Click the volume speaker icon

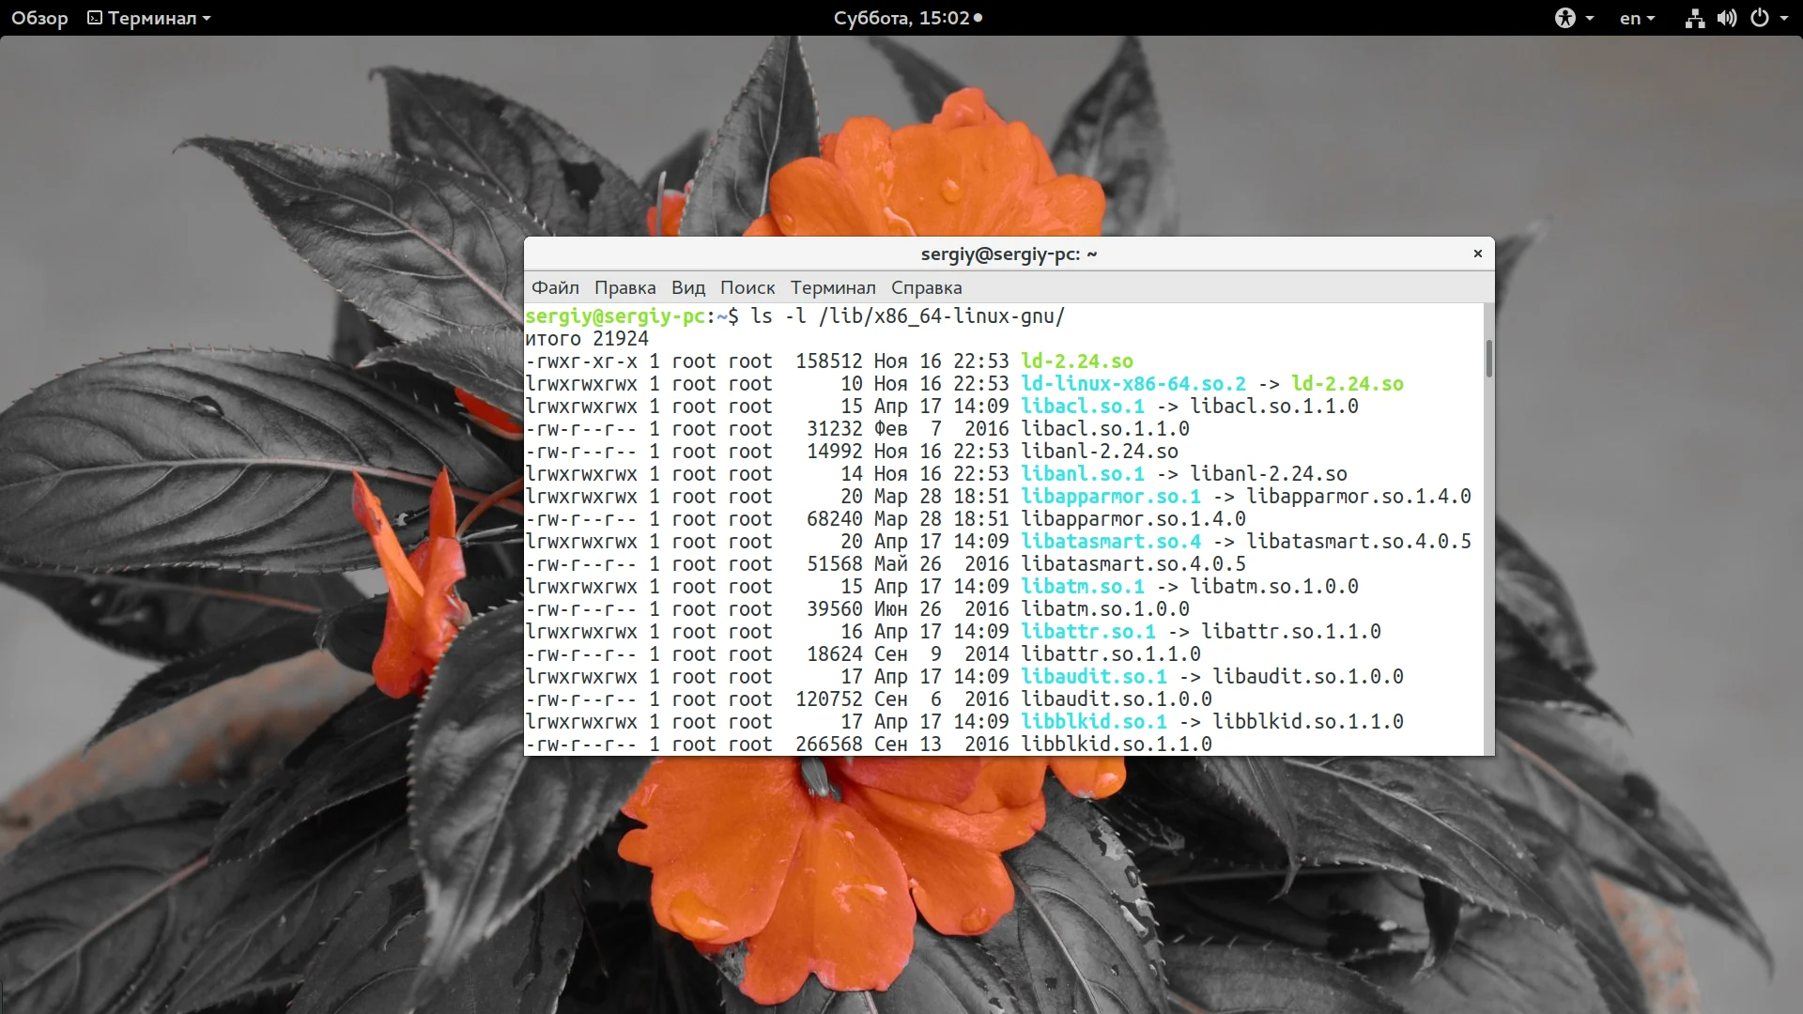click(1727, 18)
